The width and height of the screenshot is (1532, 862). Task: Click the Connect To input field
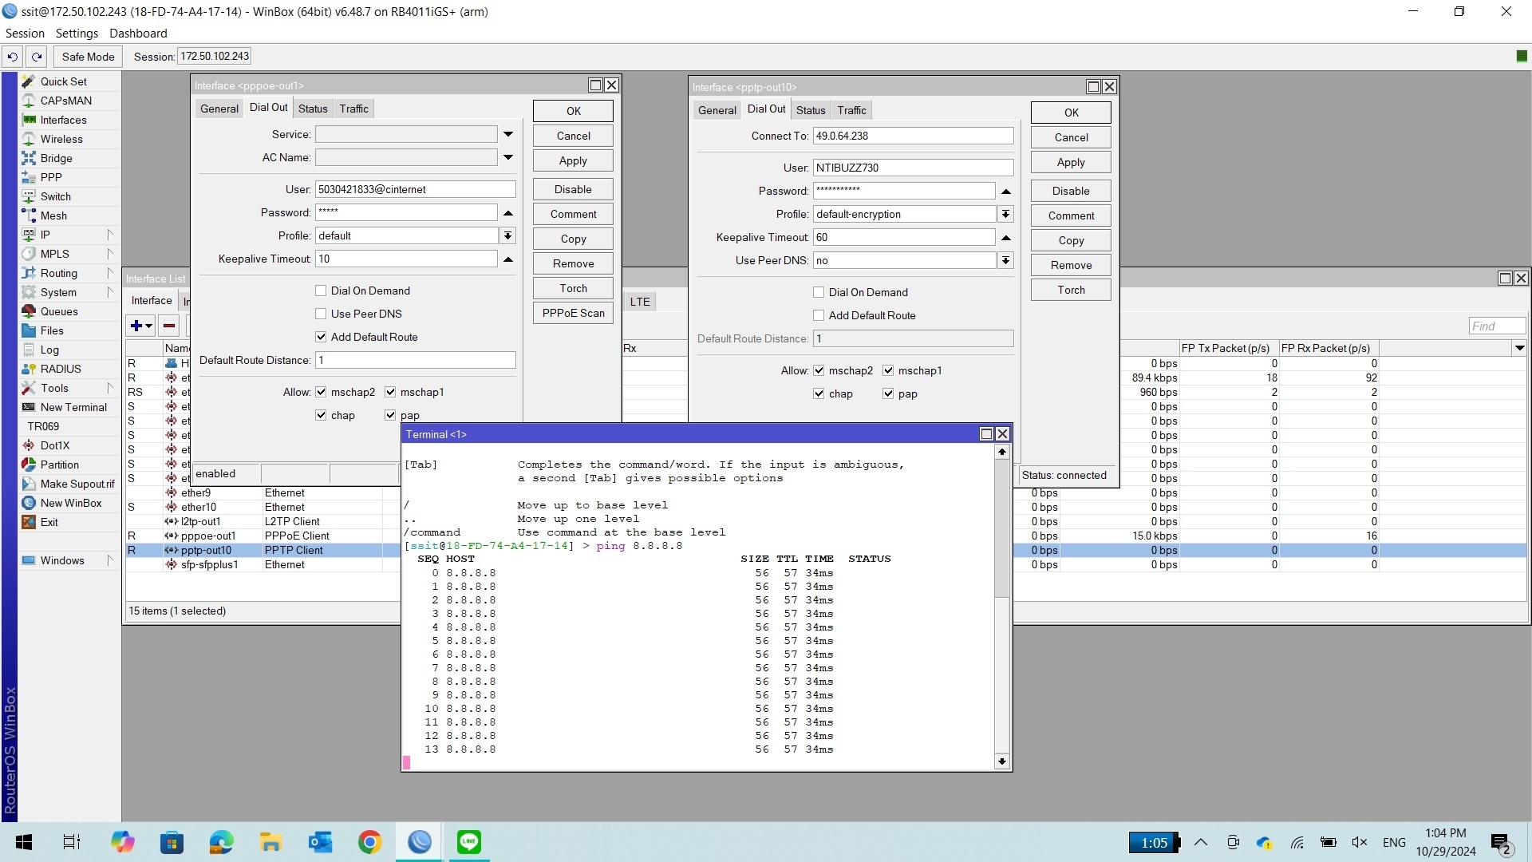coord(912,136)
